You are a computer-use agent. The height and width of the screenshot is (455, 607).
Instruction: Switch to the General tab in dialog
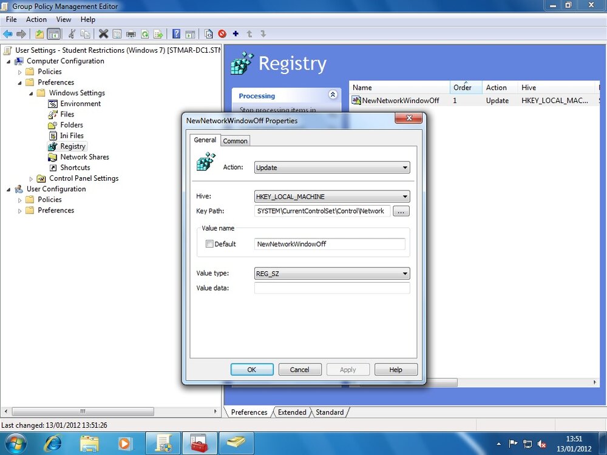point(205,140)
